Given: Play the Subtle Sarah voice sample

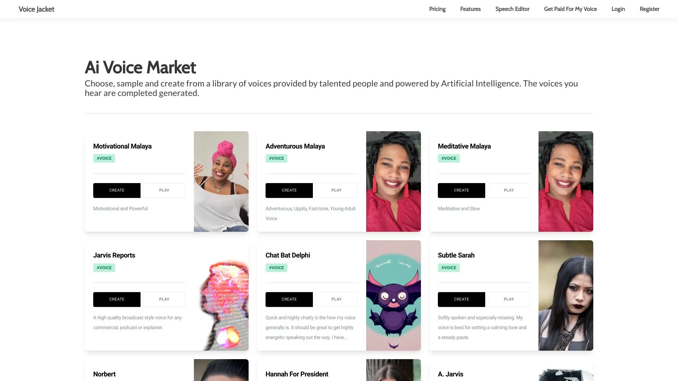Looking at the screenshot, I should pos(509,299).
